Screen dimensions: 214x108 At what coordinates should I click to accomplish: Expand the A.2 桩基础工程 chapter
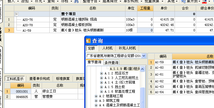96,96
